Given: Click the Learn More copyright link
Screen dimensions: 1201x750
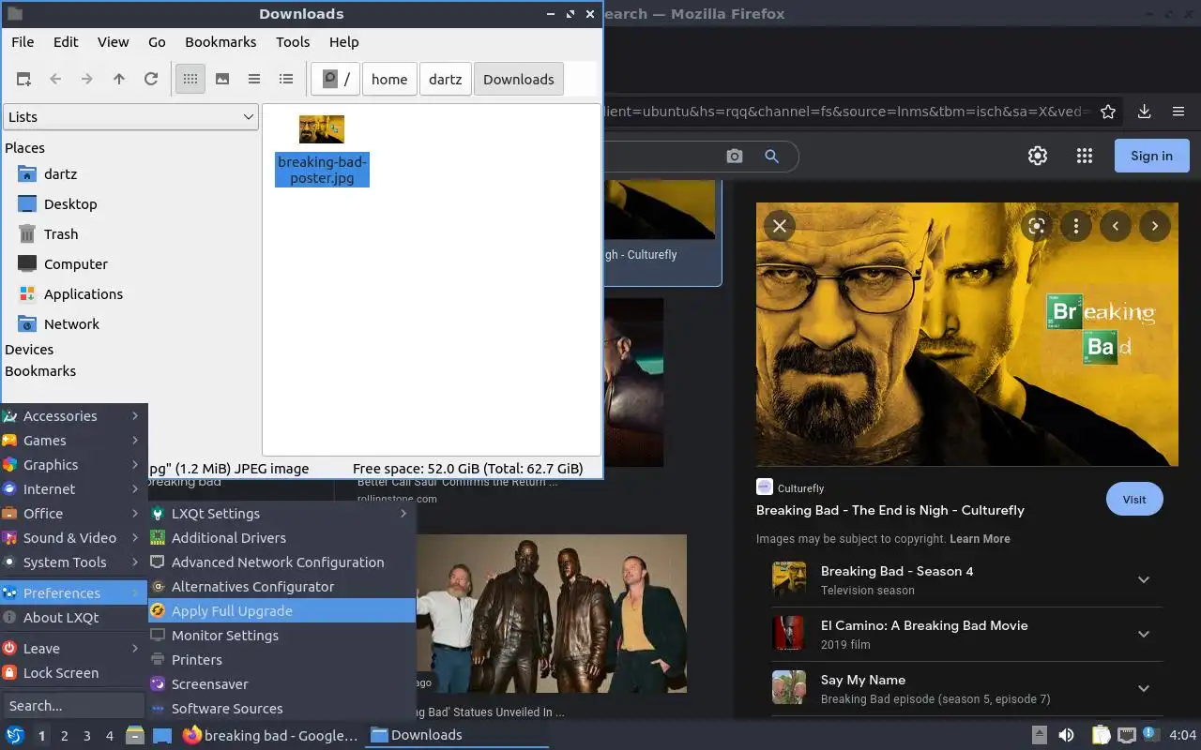Looking at the screenshot, I should [x=980, y=539].
